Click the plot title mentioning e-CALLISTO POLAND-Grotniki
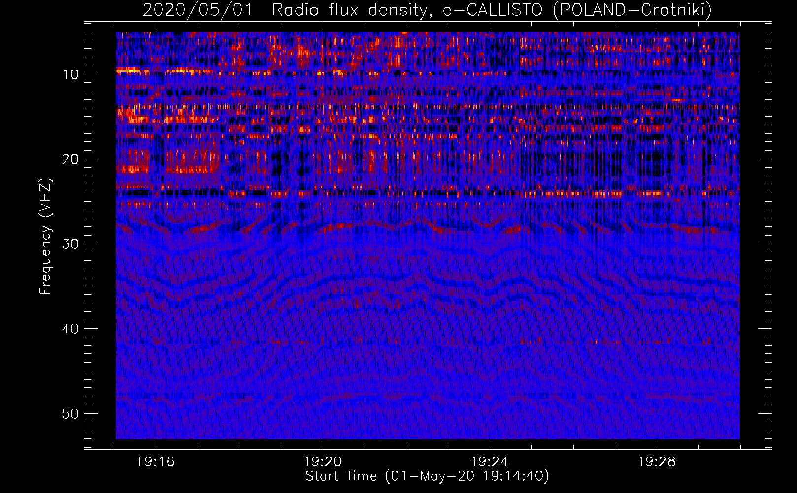This screenshot has height=493, width=797. pyautogui.click(x=427, y=10)
